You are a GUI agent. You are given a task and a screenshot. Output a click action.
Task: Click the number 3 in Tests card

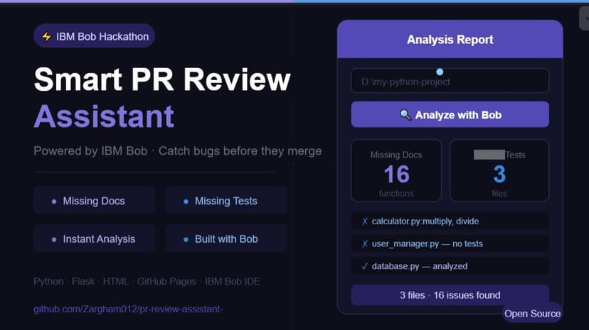pos(499,174)
